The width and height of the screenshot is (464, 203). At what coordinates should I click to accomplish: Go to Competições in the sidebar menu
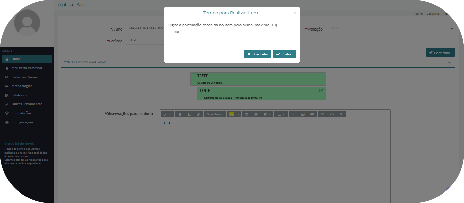tap(21, 113)
